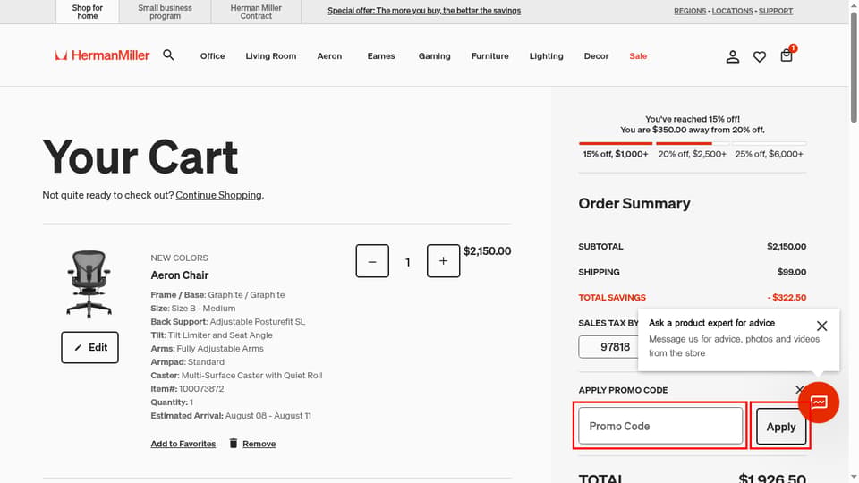Click the 15% off, $1,000+ progress tier
859x483 pixels.
point(616,154)
